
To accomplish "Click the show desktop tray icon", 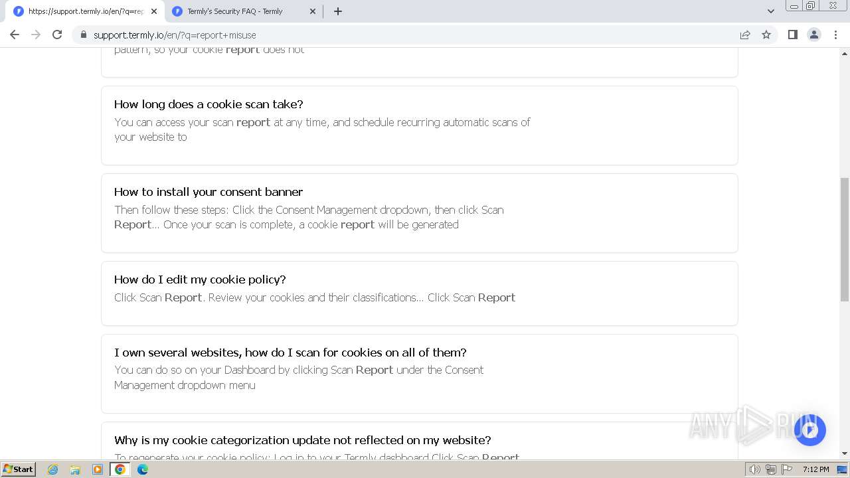I will point(842,469).
